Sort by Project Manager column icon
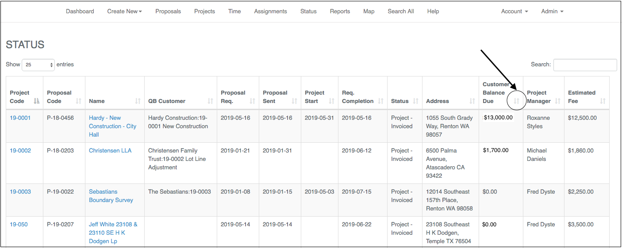The width and height of the screenshot is (622, 248). click(558, 101)
